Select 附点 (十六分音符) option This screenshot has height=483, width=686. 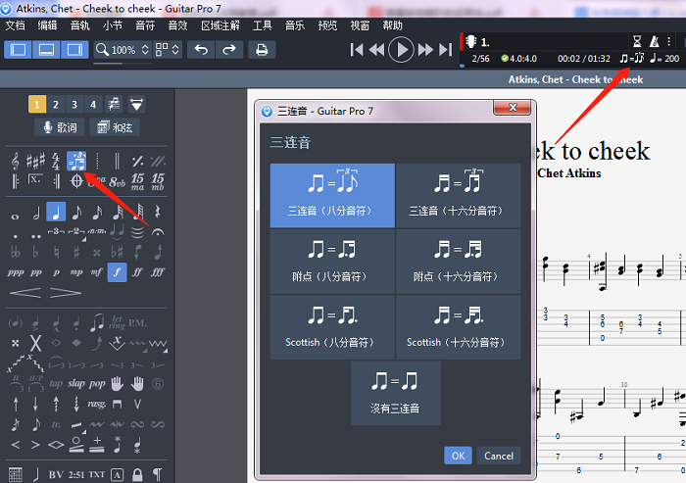(x=458, y=260)
